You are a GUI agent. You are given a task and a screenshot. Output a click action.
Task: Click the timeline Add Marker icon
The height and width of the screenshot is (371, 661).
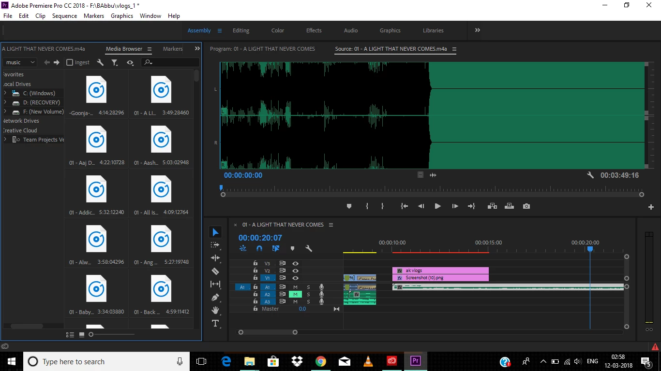pyautogui.click(x=292, y=249)
